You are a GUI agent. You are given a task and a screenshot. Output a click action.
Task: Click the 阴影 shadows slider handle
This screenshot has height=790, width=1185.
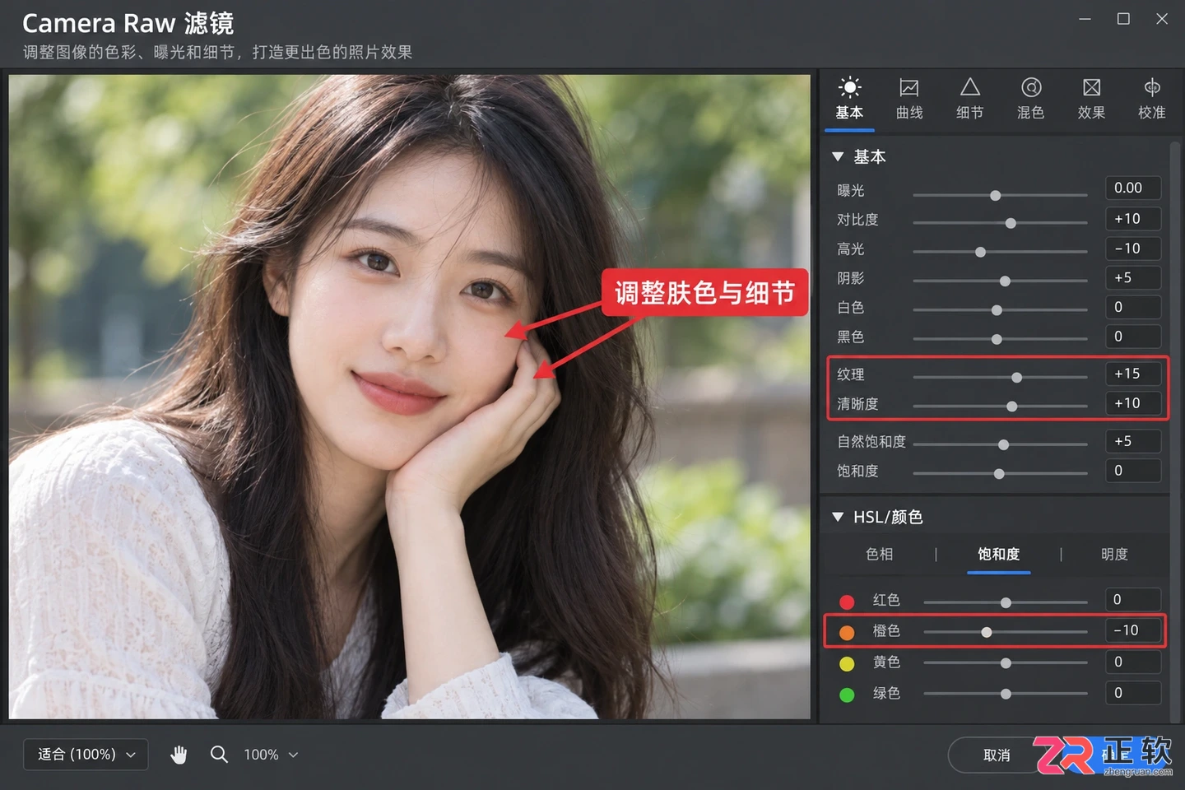click(x=1005, y=281)
